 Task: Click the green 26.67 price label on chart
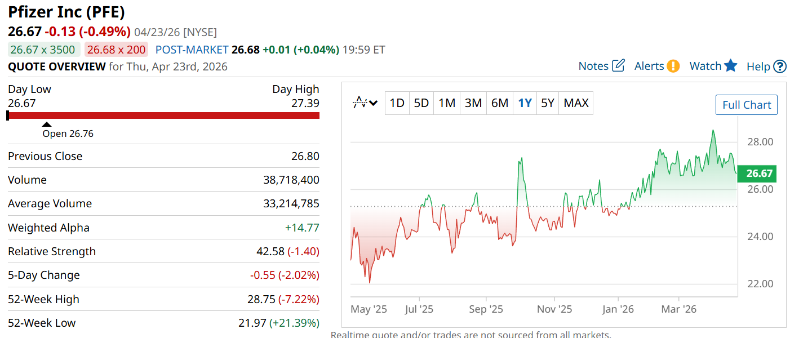coord(759,174)
